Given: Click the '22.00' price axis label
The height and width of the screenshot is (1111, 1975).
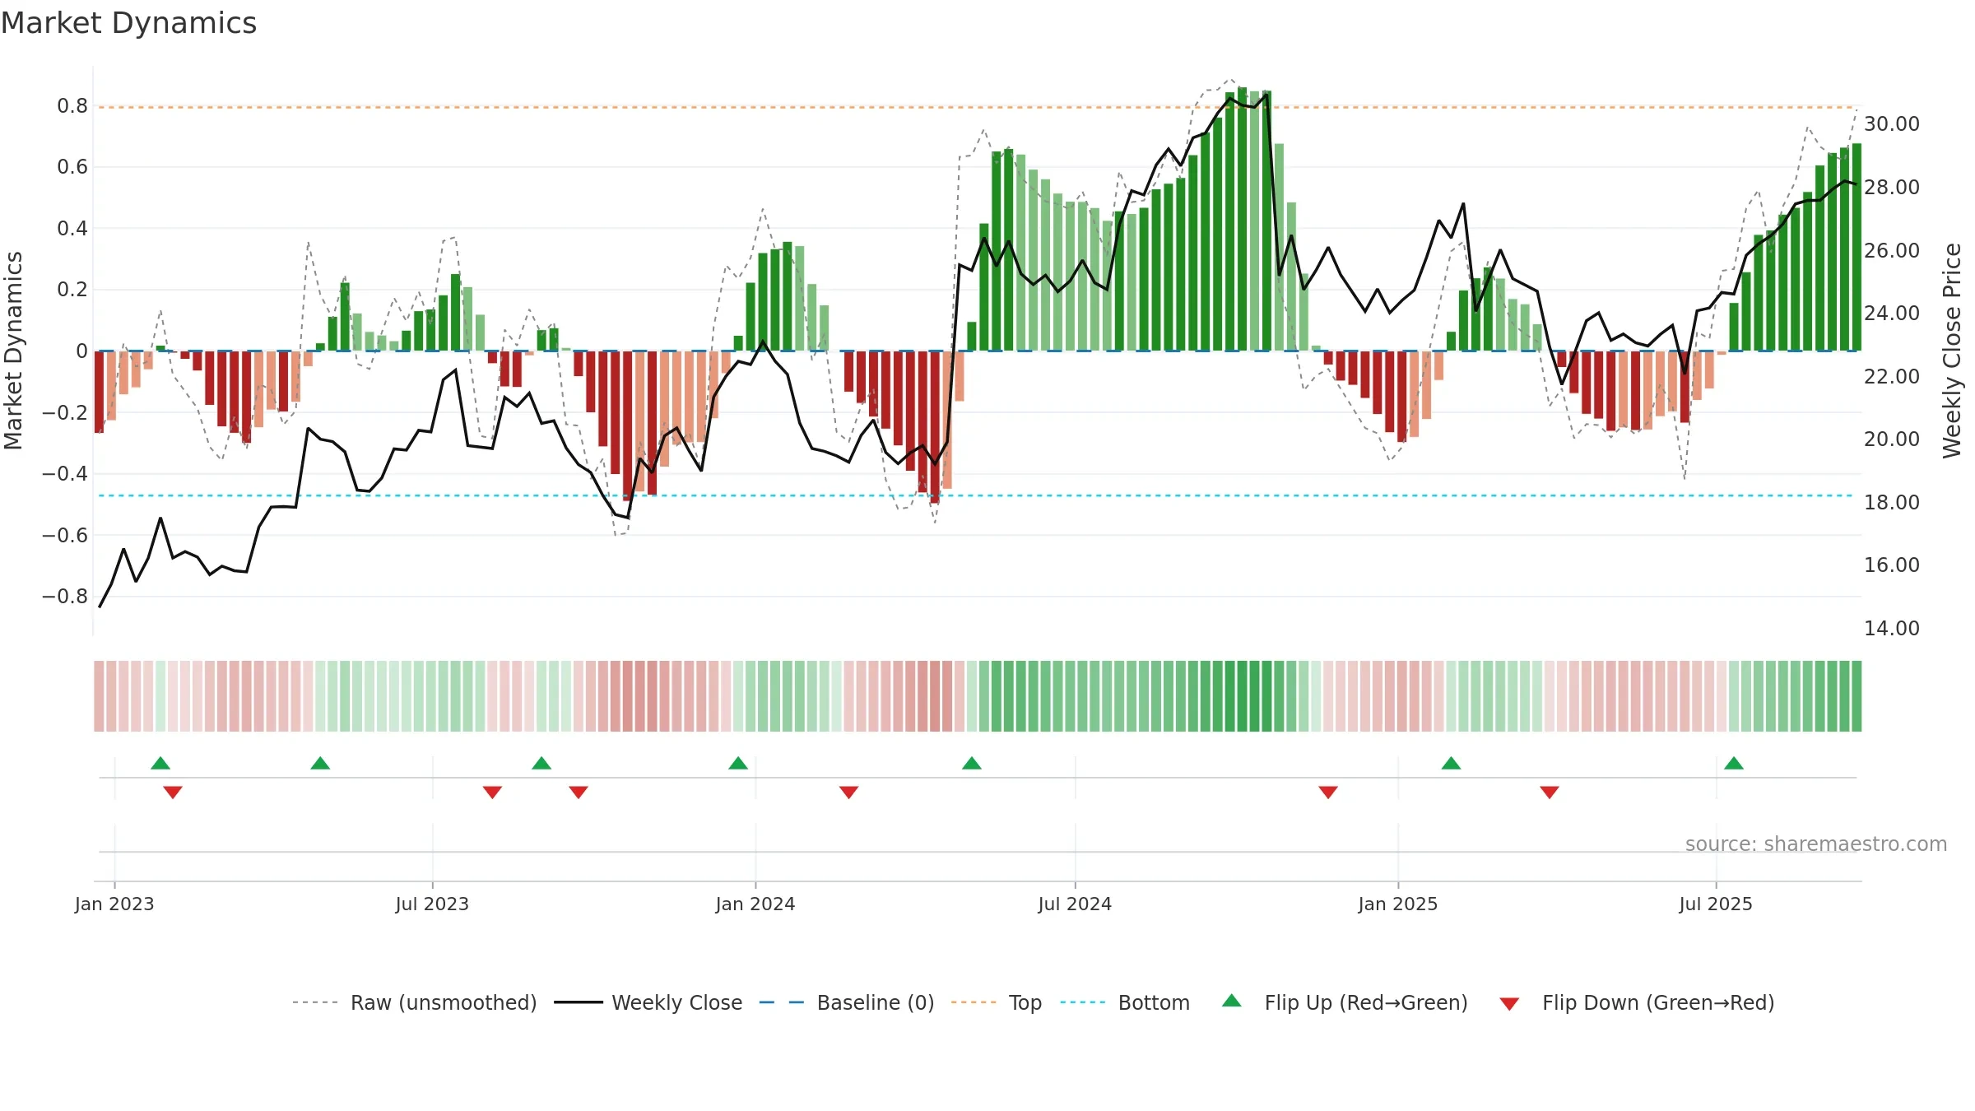Looking at the screenshot, I should click(1892, 376).
